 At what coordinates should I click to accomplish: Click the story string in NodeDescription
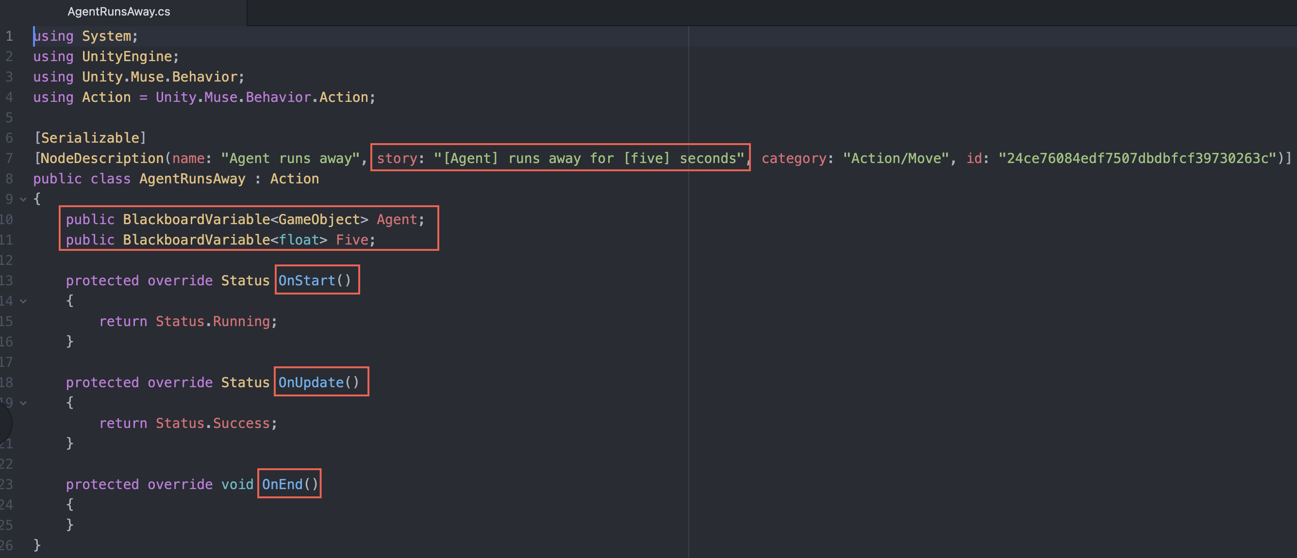pyautogui.click(x=588, y=159)
